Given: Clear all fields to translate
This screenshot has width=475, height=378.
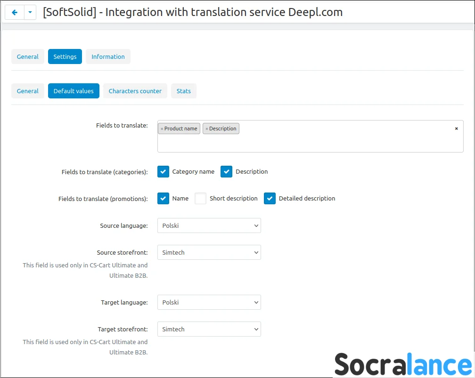Looking at the screenshot, I should 456,129.
